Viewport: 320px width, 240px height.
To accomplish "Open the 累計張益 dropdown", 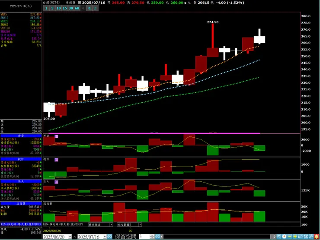I will tap(111, 224).
